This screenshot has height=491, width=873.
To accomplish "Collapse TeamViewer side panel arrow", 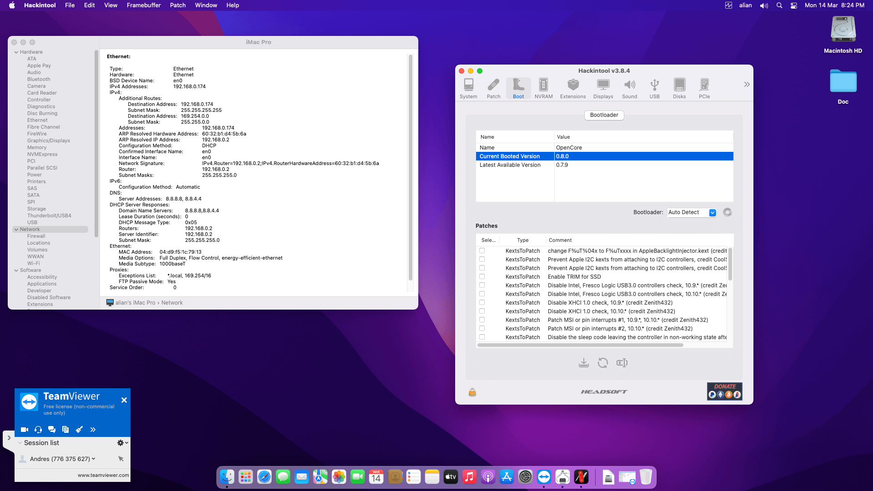I will (x=9, y=438).
